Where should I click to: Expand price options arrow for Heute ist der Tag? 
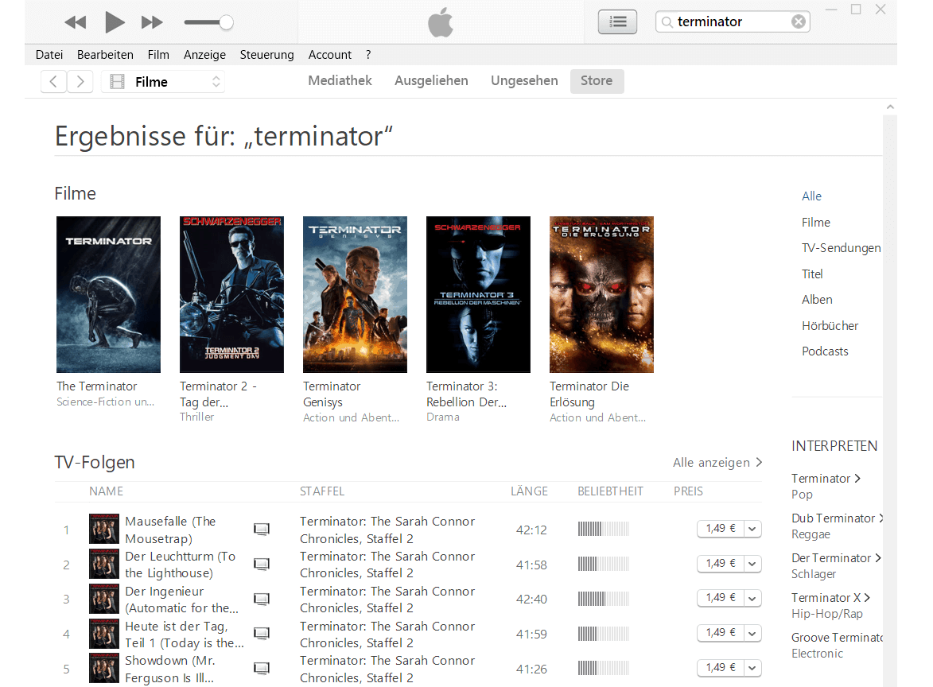(752, 634)
